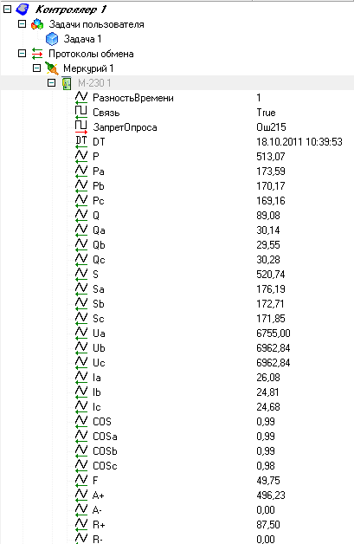The image size is (354, 544).
Task: Select the Меркурий 1 connector icon
Action: pos(52,68)
